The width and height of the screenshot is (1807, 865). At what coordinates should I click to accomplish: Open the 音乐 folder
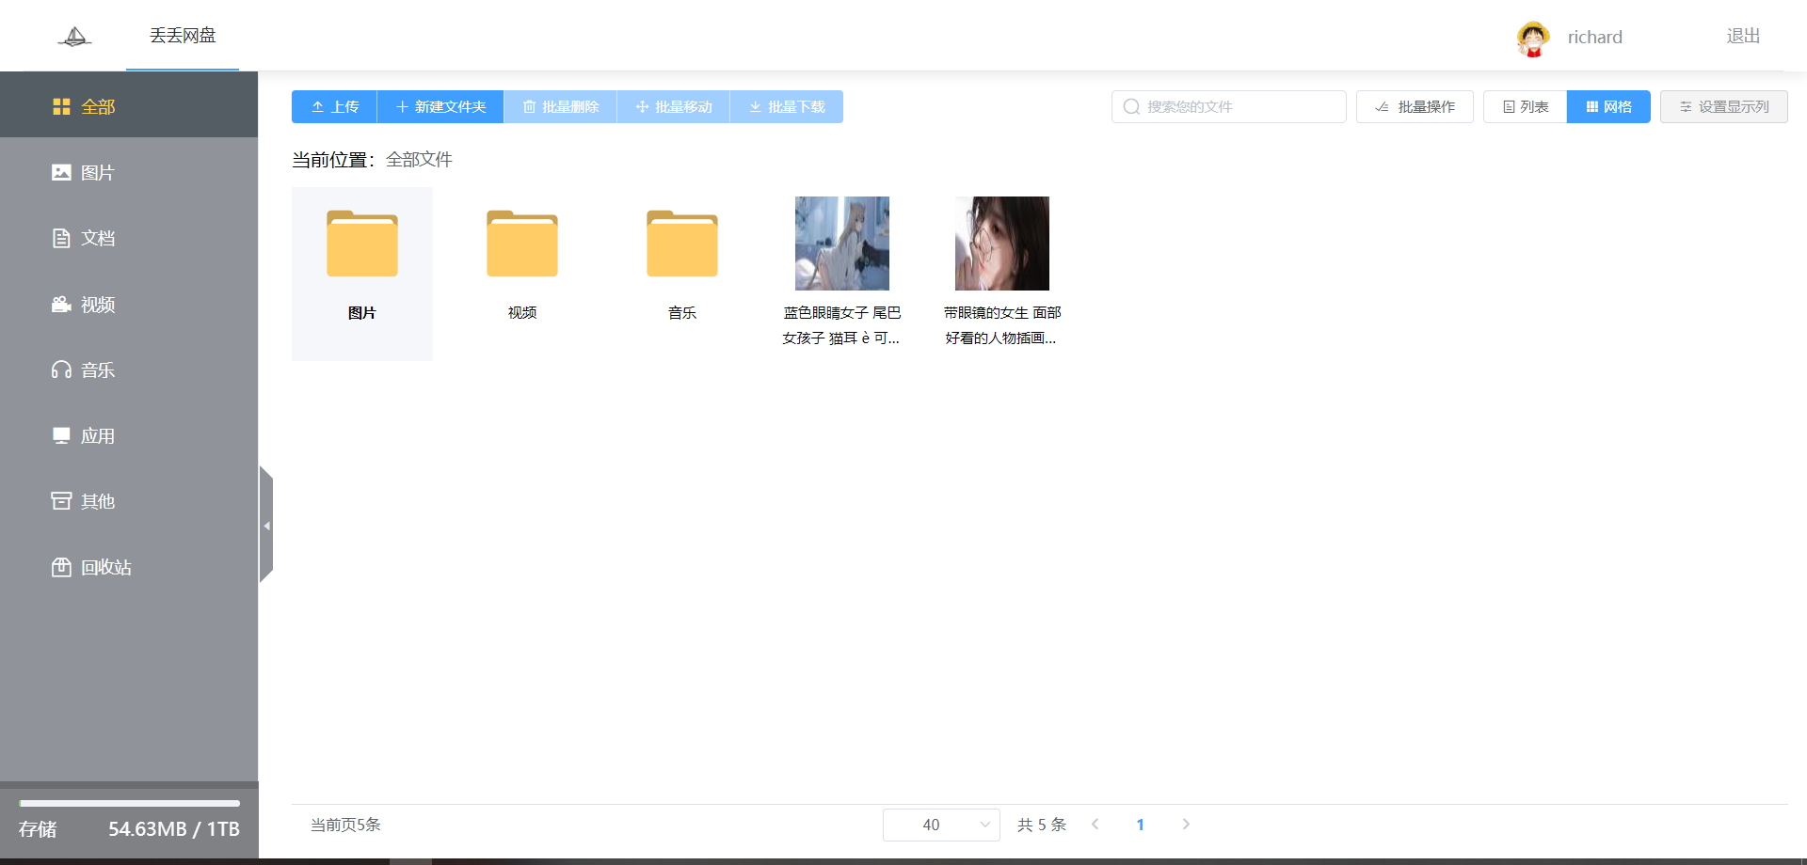coord(682,244)
